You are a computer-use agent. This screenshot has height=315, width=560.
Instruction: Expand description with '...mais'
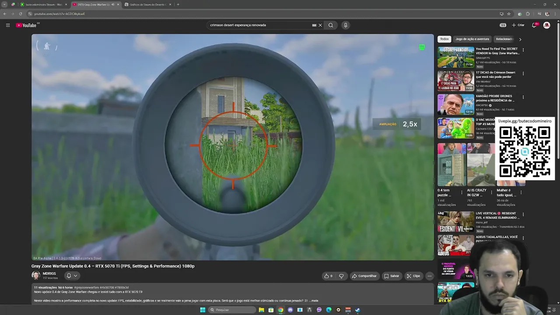[313, 301]
